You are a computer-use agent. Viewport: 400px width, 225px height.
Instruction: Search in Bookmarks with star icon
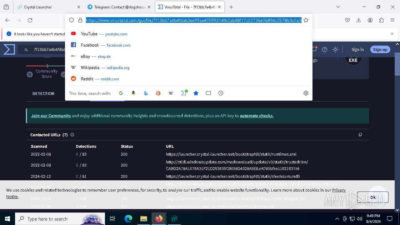click(196, 93)
